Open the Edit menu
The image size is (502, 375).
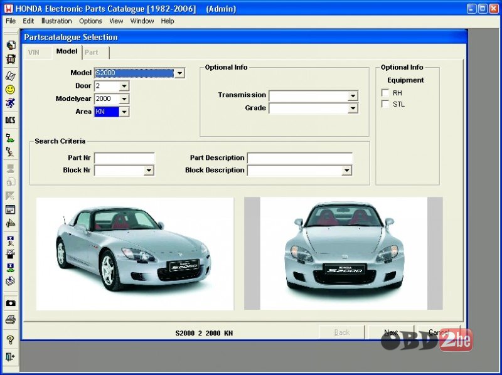28,21
